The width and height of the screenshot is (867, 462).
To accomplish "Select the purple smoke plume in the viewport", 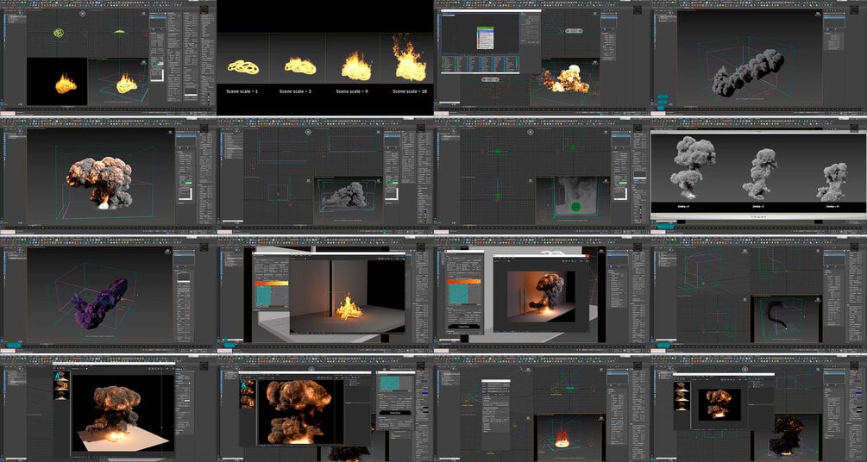I will pyautogui.click(x=98, y=304).
